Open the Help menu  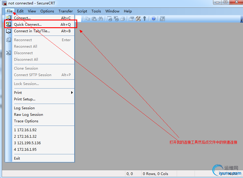(x=128, y=11)
